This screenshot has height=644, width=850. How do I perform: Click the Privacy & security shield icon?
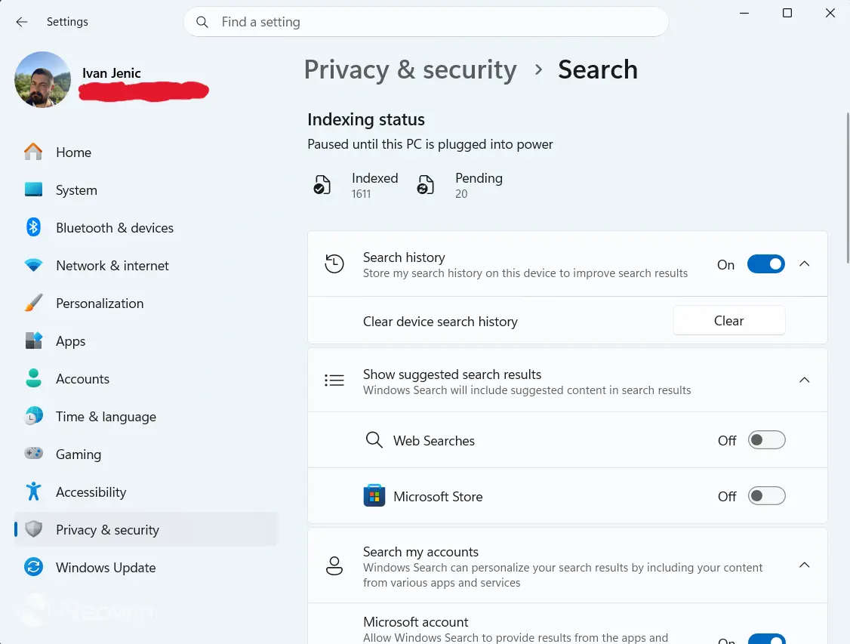point(33,529)
